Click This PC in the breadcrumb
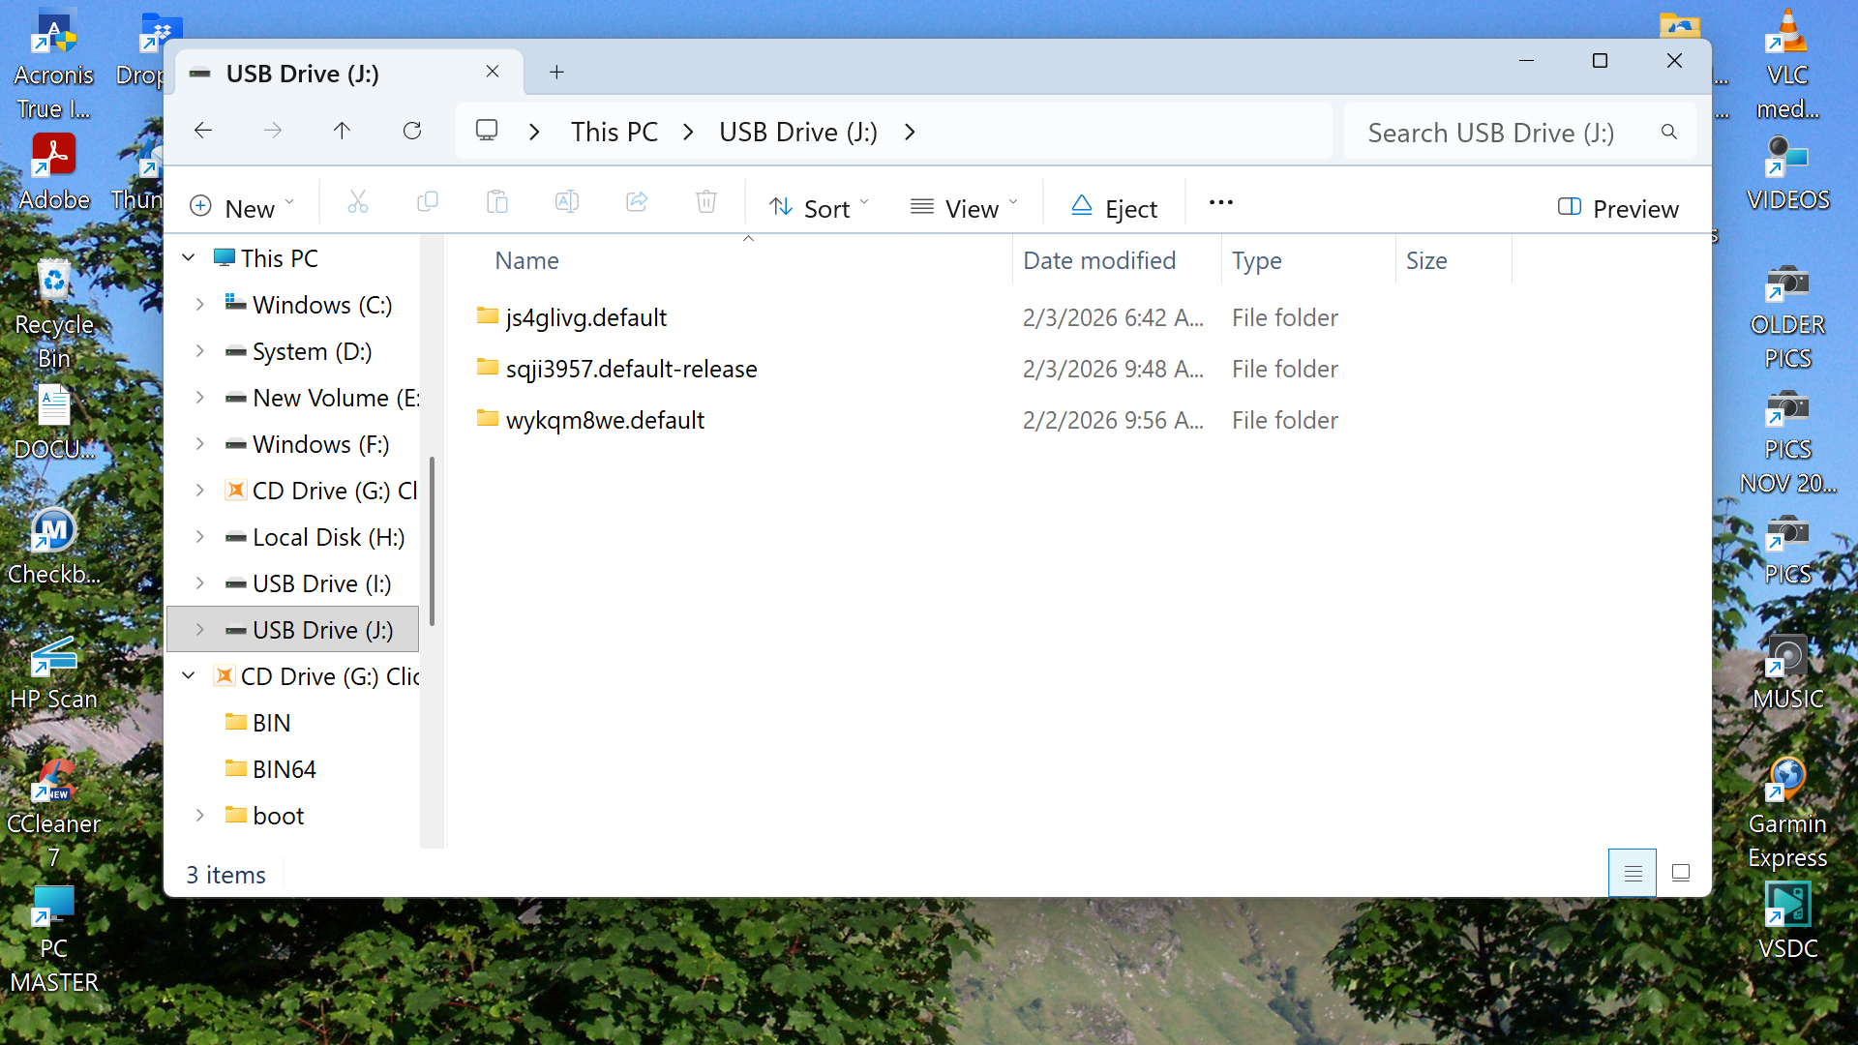This screenshot has height=1045, width=1858. point(614,132)
